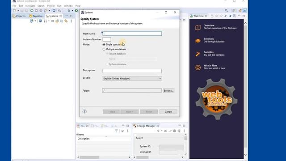
Task: Select the Welcome tab
Action: point(198,16)
